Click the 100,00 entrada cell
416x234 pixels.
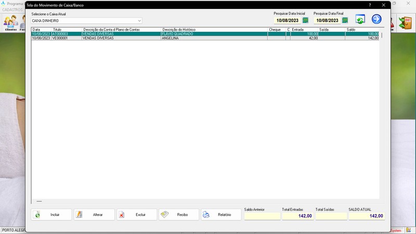[304, 34]
